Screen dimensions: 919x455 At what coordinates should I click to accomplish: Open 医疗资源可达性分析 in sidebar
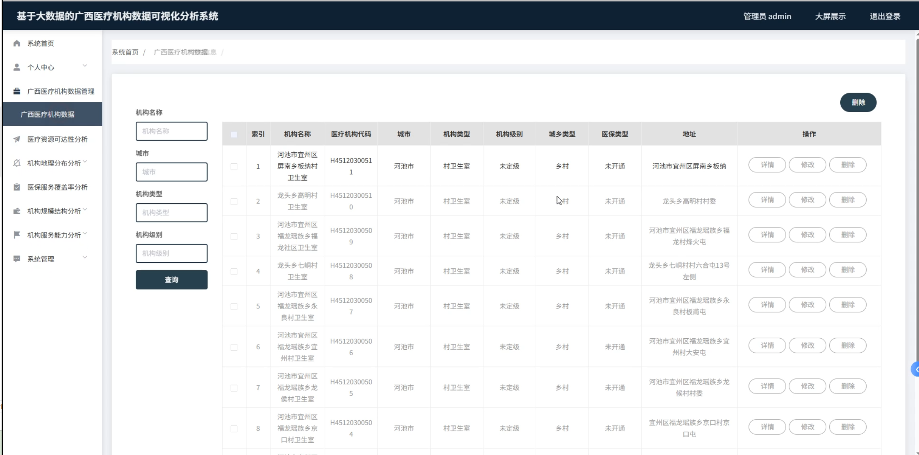pos(52,139)
